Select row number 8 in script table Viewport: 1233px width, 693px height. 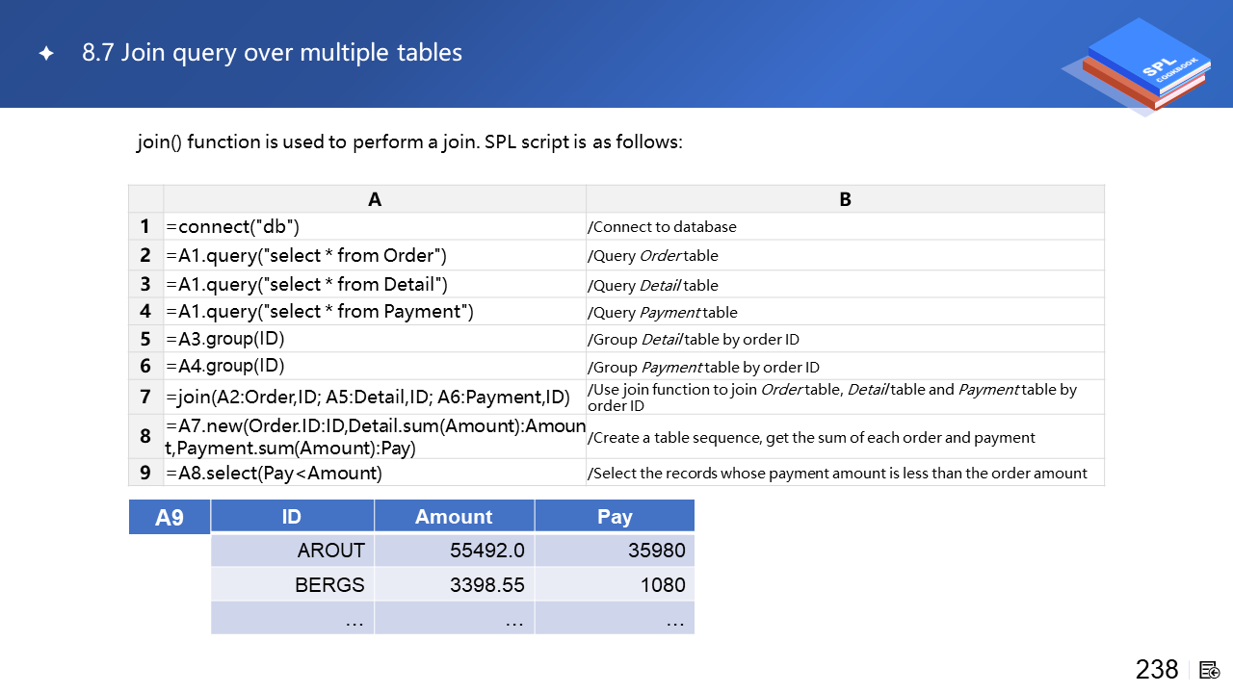[x=145, y=436]
